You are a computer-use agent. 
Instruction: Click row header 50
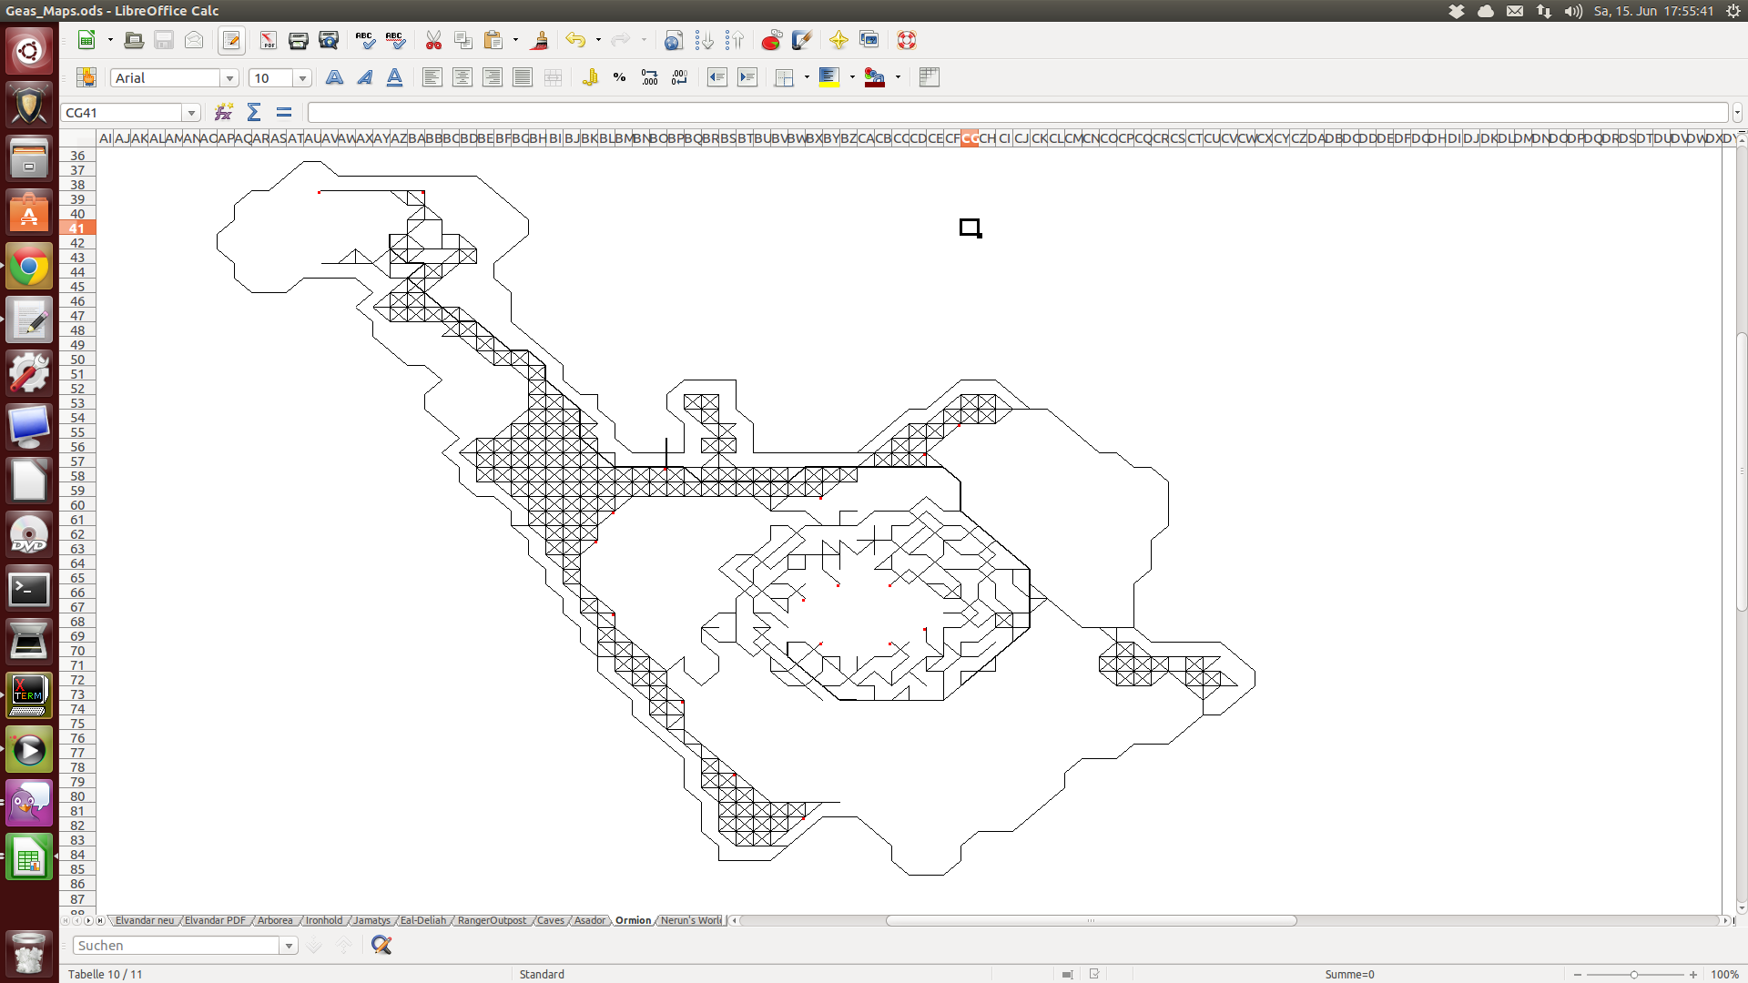(x=77, y=360)
